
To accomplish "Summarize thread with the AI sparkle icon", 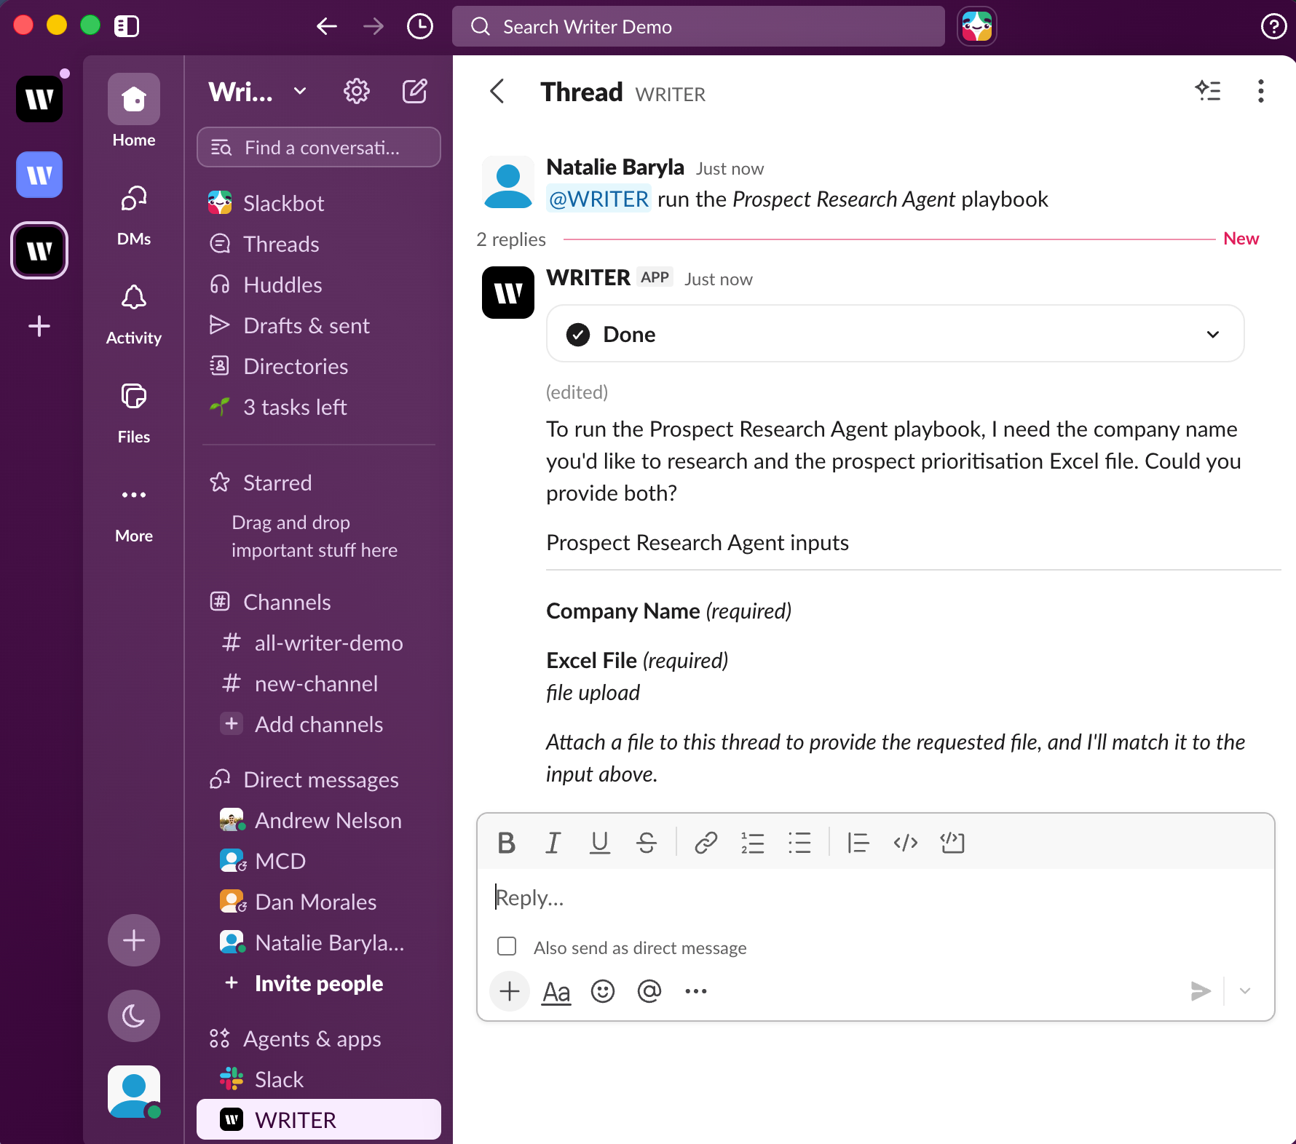I will point(1209,91).
